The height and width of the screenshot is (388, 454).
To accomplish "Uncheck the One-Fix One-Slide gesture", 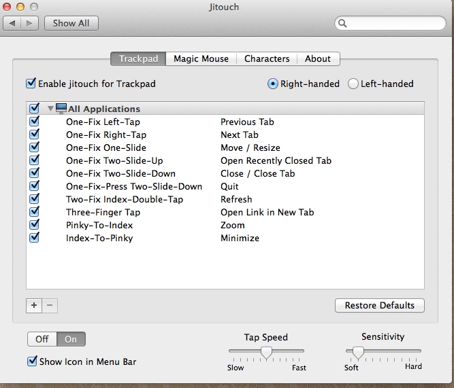I will click(34, 147).
